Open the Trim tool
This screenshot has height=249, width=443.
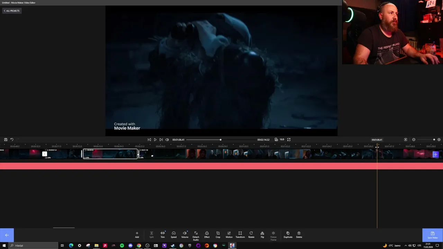click(x=163, y=235)
